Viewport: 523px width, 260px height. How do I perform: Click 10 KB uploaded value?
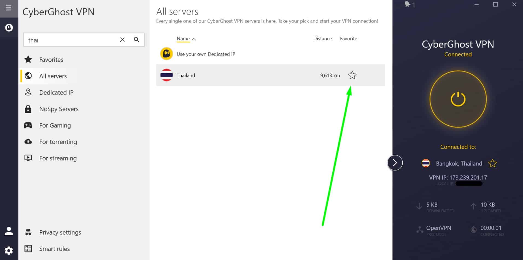point(488,204)
